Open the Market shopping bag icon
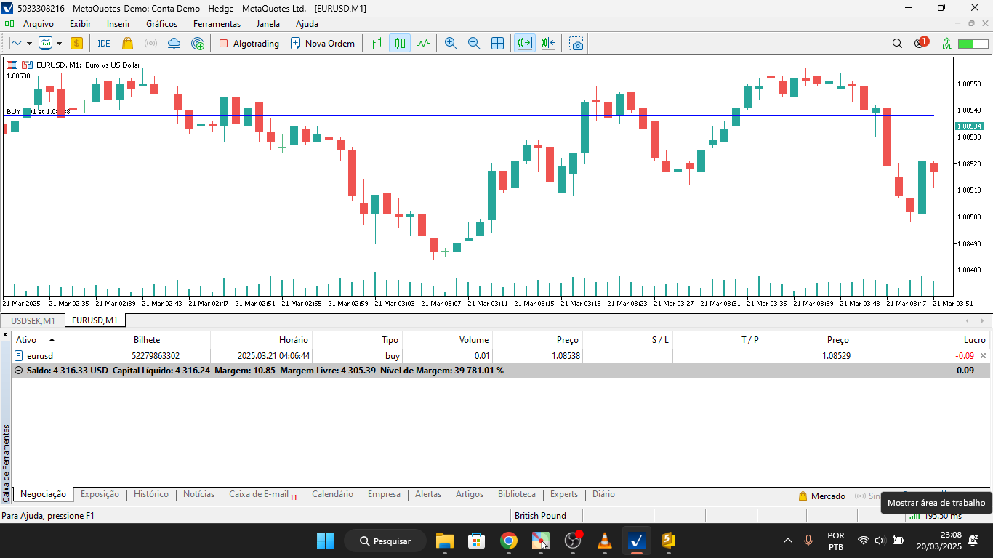 tap(128, 43)
